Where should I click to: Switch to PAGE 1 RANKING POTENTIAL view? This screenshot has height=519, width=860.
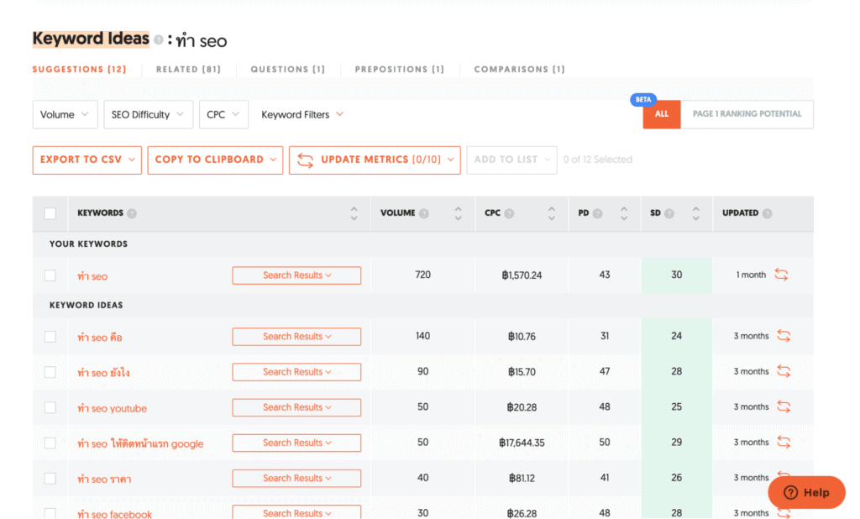coord(747,114)
